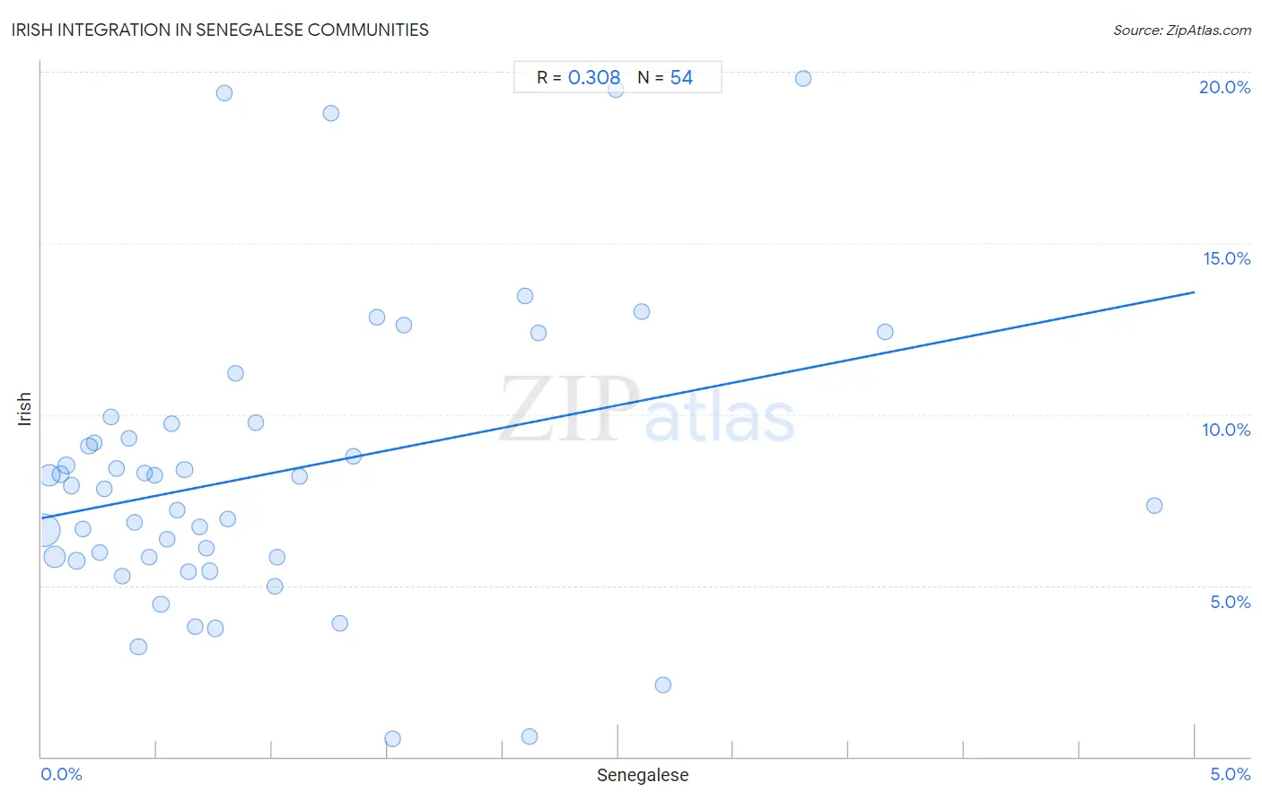Click the Irish y-axis label
1262x800 pixels.
24,409
